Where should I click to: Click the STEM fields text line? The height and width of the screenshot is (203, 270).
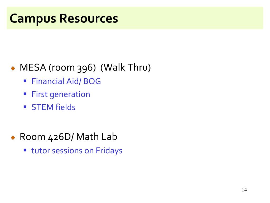tap(53, 107)
